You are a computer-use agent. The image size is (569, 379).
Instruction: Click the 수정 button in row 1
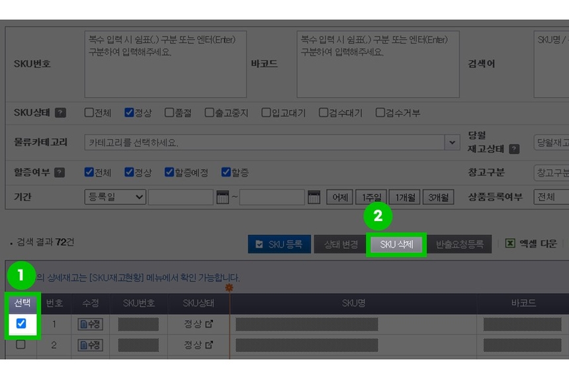click(x=91, y=324)
